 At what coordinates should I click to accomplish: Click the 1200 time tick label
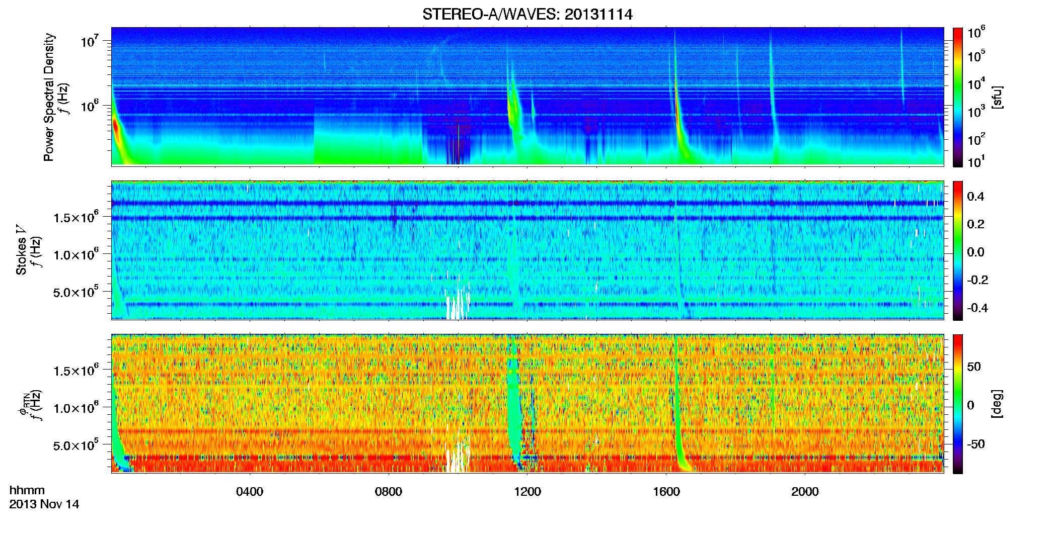[x=527, y=492]
